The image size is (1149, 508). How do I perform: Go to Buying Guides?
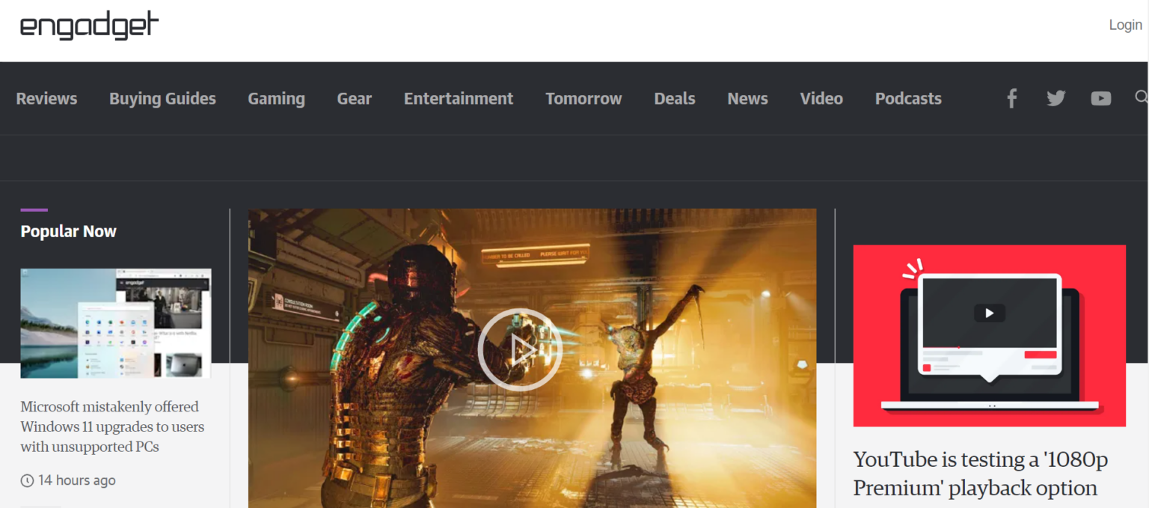click(x=162, y=99)
